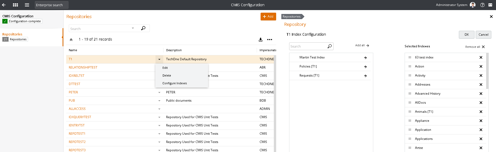Open the IENTRYTST row dropdown arrow

(159, 125)
